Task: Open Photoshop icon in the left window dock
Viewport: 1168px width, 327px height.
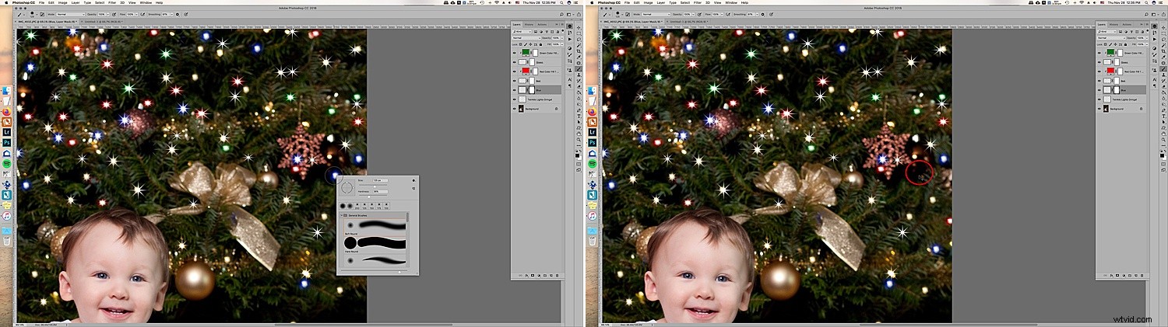Action: click(6, 143)
